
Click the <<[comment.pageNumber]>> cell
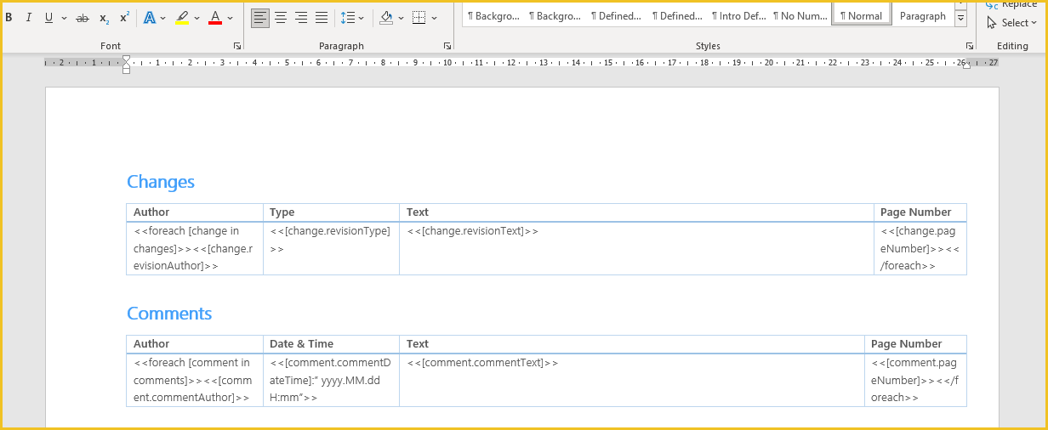tap(915, 380)
